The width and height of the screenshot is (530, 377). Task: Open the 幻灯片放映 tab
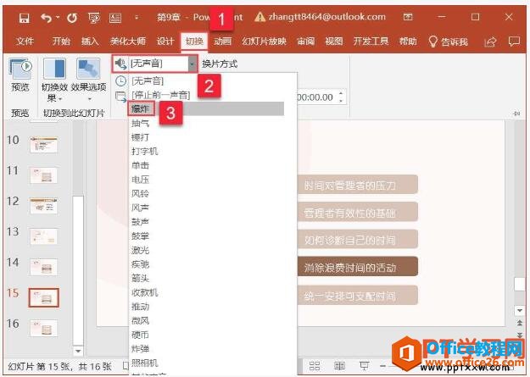tap(264, 42)
